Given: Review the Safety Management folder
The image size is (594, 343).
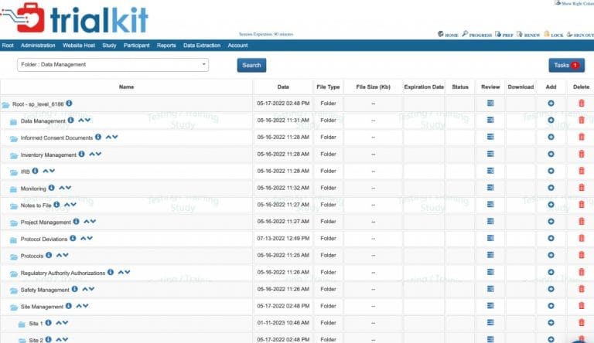Looking at the screenshot, I should click(x=490, y=288).
